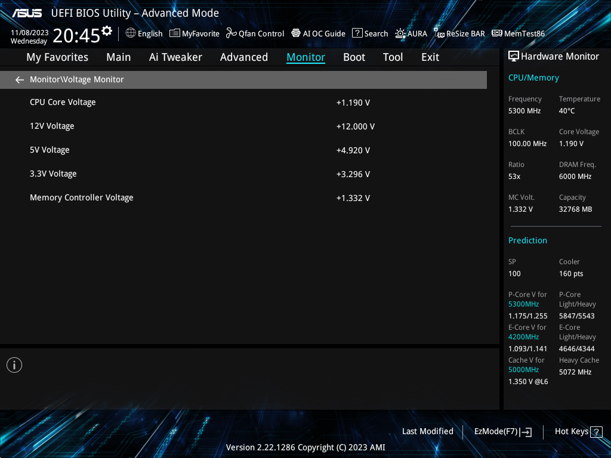Launch MemTest86 memory icon
The image size is (611, 458).
coord(497,33)
